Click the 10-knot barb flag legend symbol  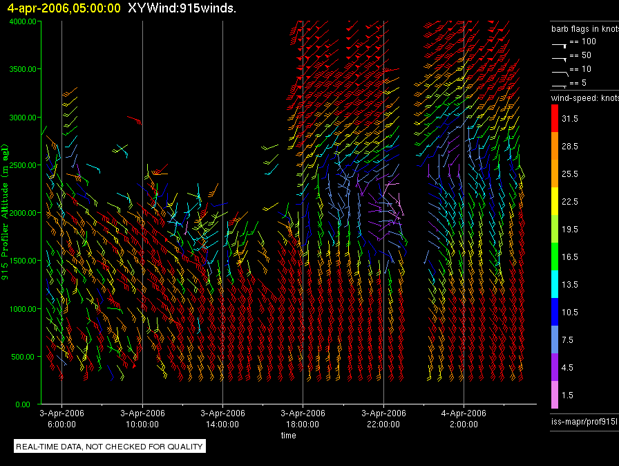point(560,71)
